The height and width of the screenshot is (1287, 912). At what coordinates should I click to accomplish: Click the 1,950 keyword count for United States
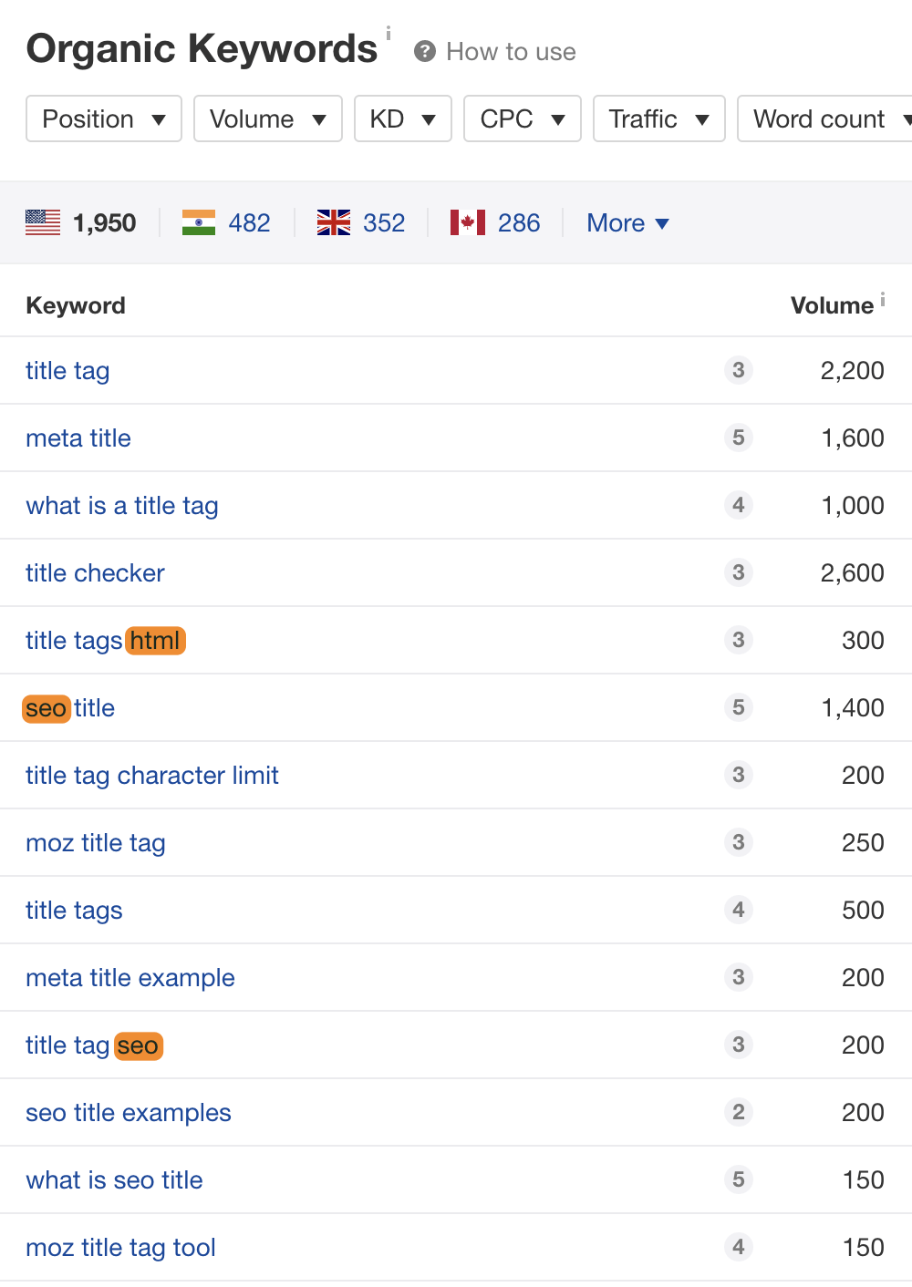click(x=104, y=221)
